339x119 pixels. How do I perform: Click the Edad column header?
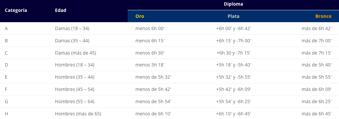pos(61,10)
